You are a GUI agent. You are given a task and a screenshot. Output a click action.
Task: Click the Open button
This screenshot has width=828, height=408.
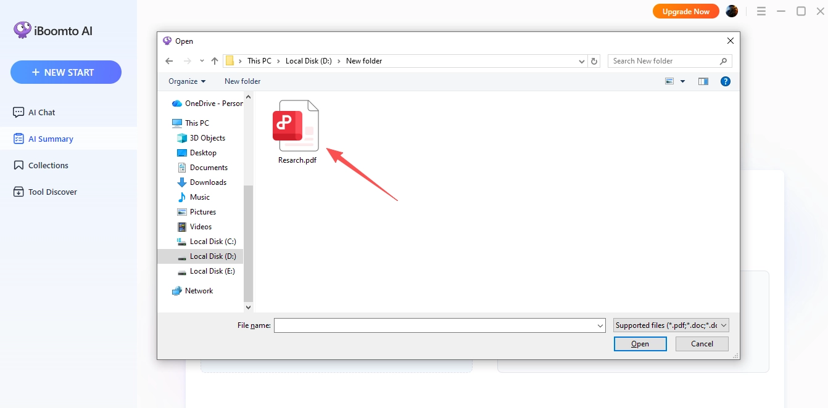tap(640, 344)
